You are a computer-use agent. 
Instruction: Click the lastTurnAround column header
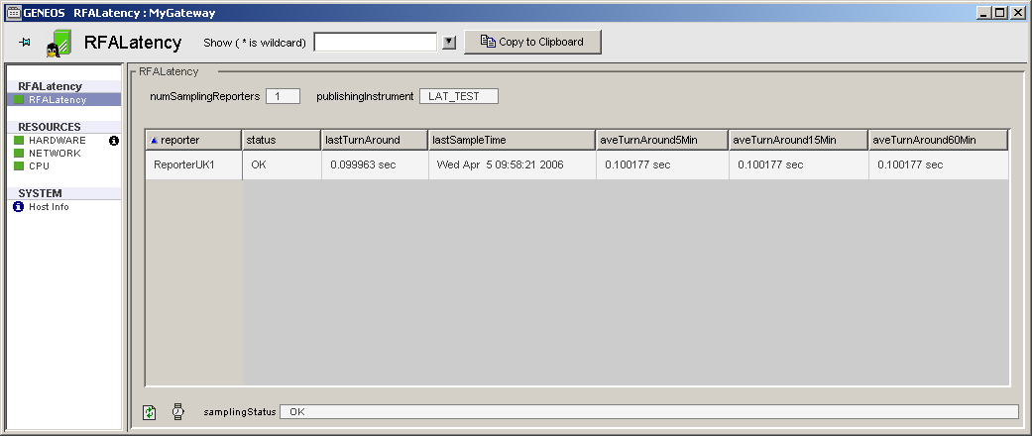coord(374,140)
